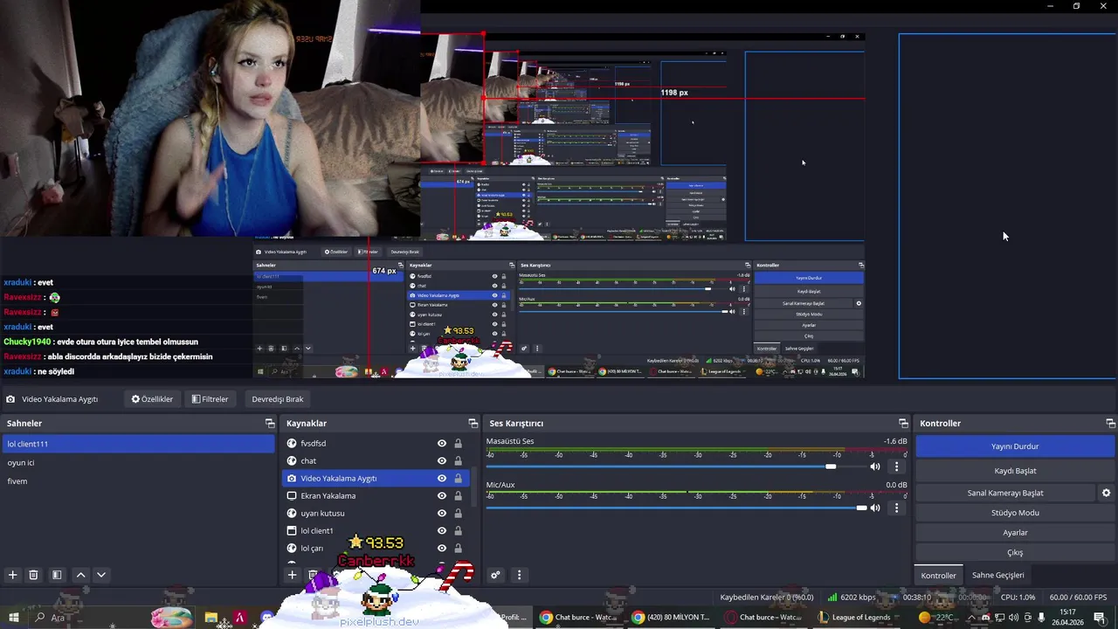Toggle lock on fvsdfsd source
The width and height of the screenshot is (1118, 629).
tap(458, 444)
